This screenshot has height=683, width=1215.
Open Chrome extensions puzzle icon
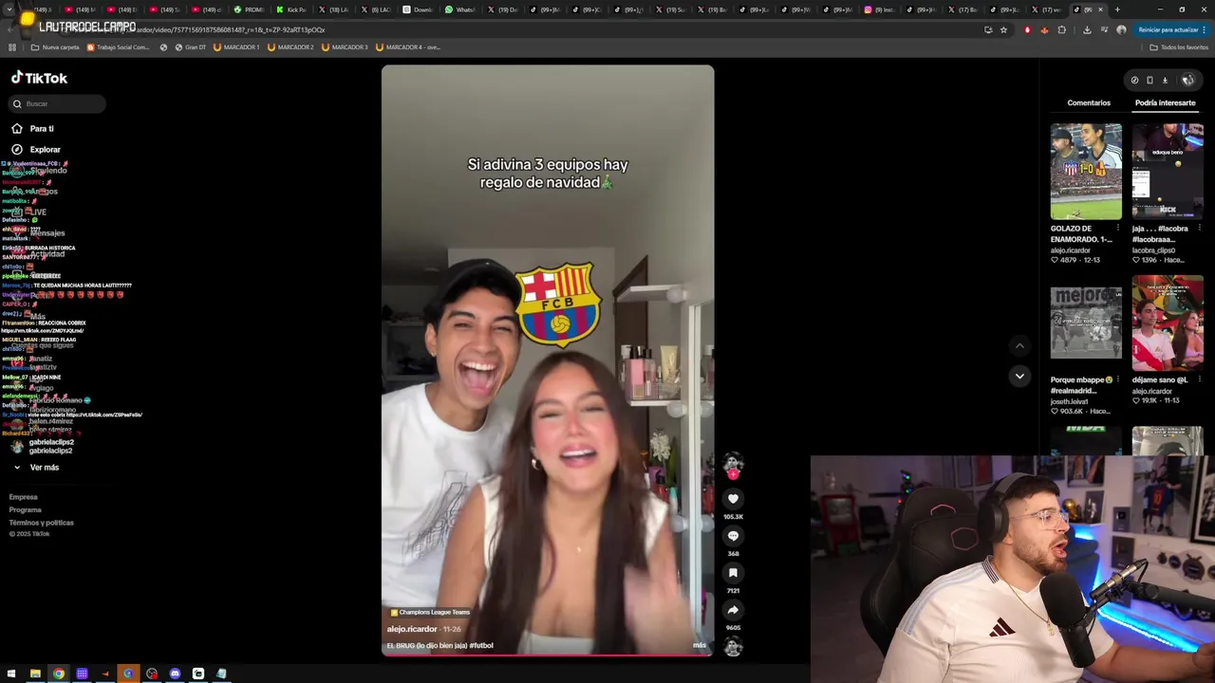[1061, 29]
